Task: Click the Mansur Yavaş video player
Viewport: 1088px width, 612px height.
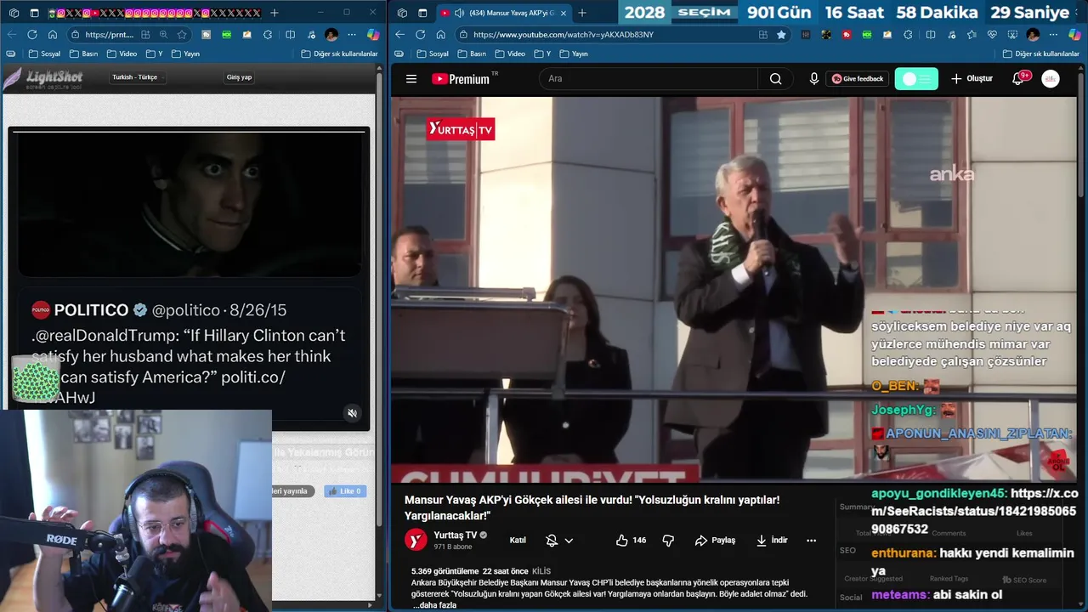Action: (734, 289)
